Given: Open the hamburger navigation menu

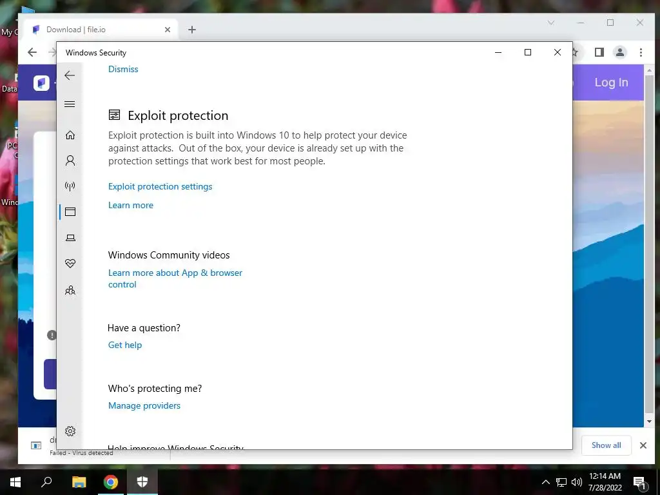Looking at the screenshot, I should (70, 104).
